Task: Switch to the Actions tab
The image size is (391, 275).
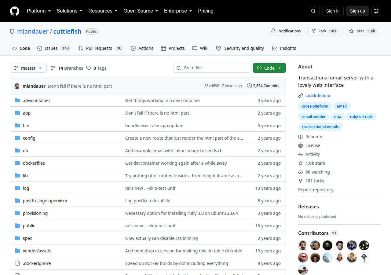Action: 142,48
